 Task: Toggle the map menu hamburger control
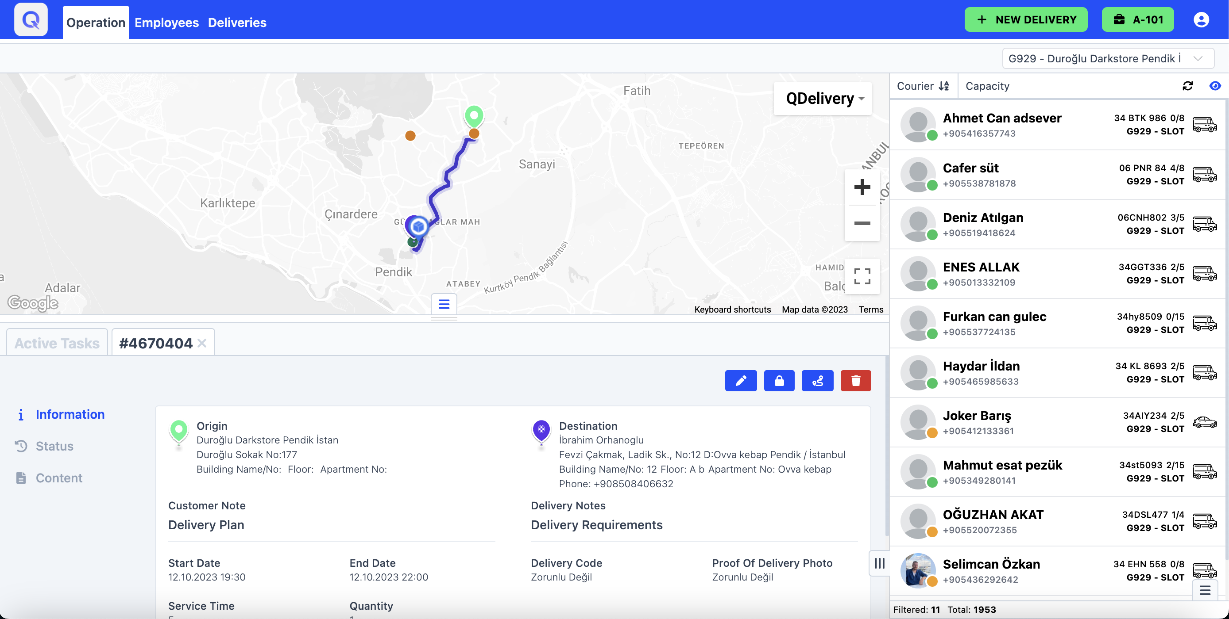[443, 304]
